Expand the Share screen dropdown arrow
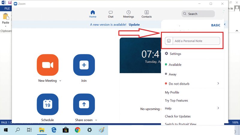Image resolution: width=240 pixels, height=135 pixels. [x=96, y=120]
